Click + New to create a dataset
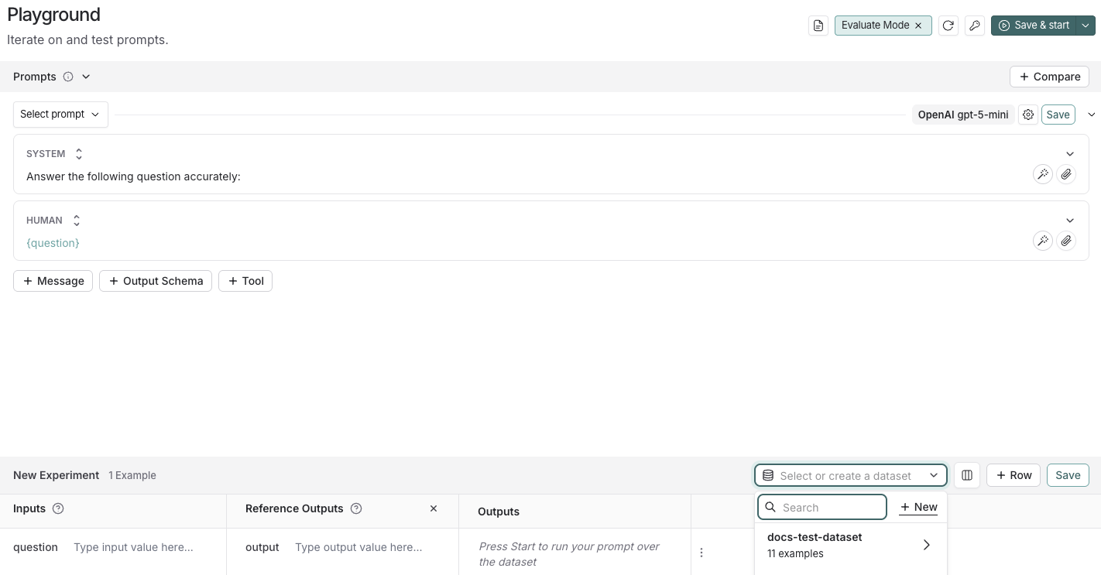 pos(918,507)
